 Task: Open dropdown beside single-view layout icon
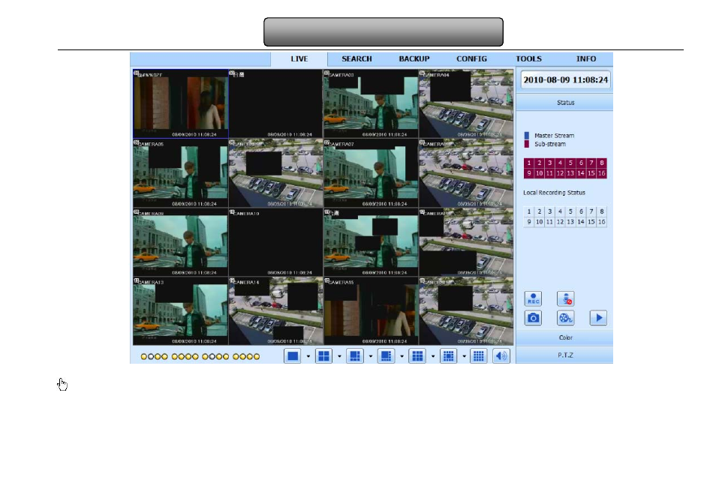[308, 356]
